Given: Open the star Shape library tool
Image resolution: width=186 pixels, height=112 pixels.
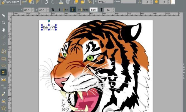Looking at the screenshot, I should point(4,108).
